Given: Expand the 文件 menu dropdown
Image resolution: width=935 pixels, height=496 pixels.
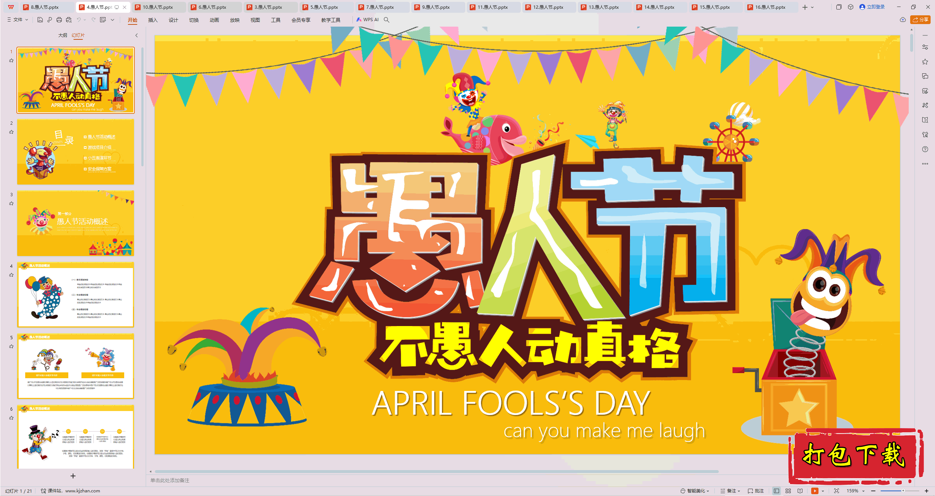Looking at the screenshot, I should 18,20.
